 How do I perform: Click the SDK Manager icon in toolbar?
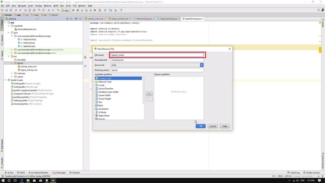[x=116, y=10]
